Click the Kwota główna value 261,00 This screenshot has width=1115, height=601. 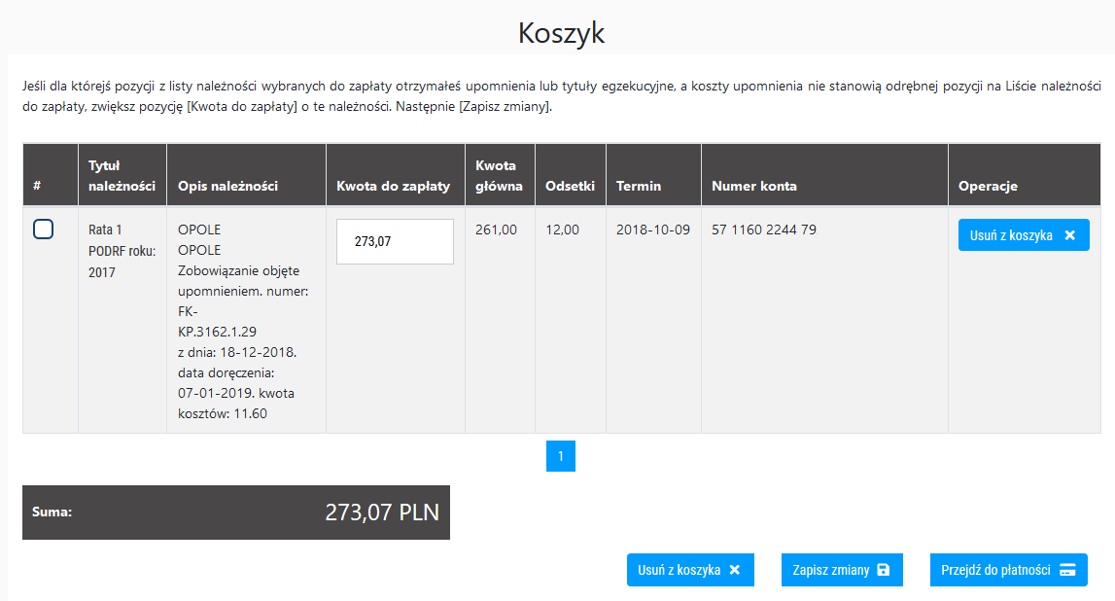coord(496,230)
